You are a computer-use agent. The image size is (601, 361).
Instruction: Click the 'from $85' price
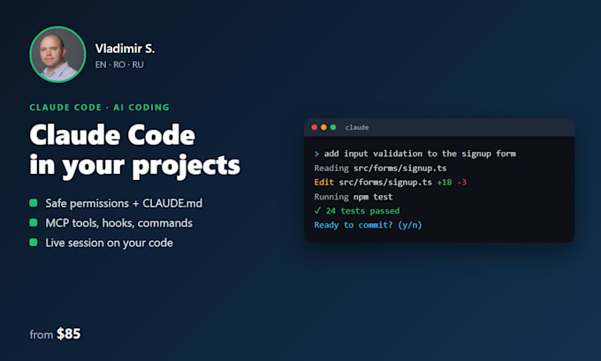click(55, 334)
